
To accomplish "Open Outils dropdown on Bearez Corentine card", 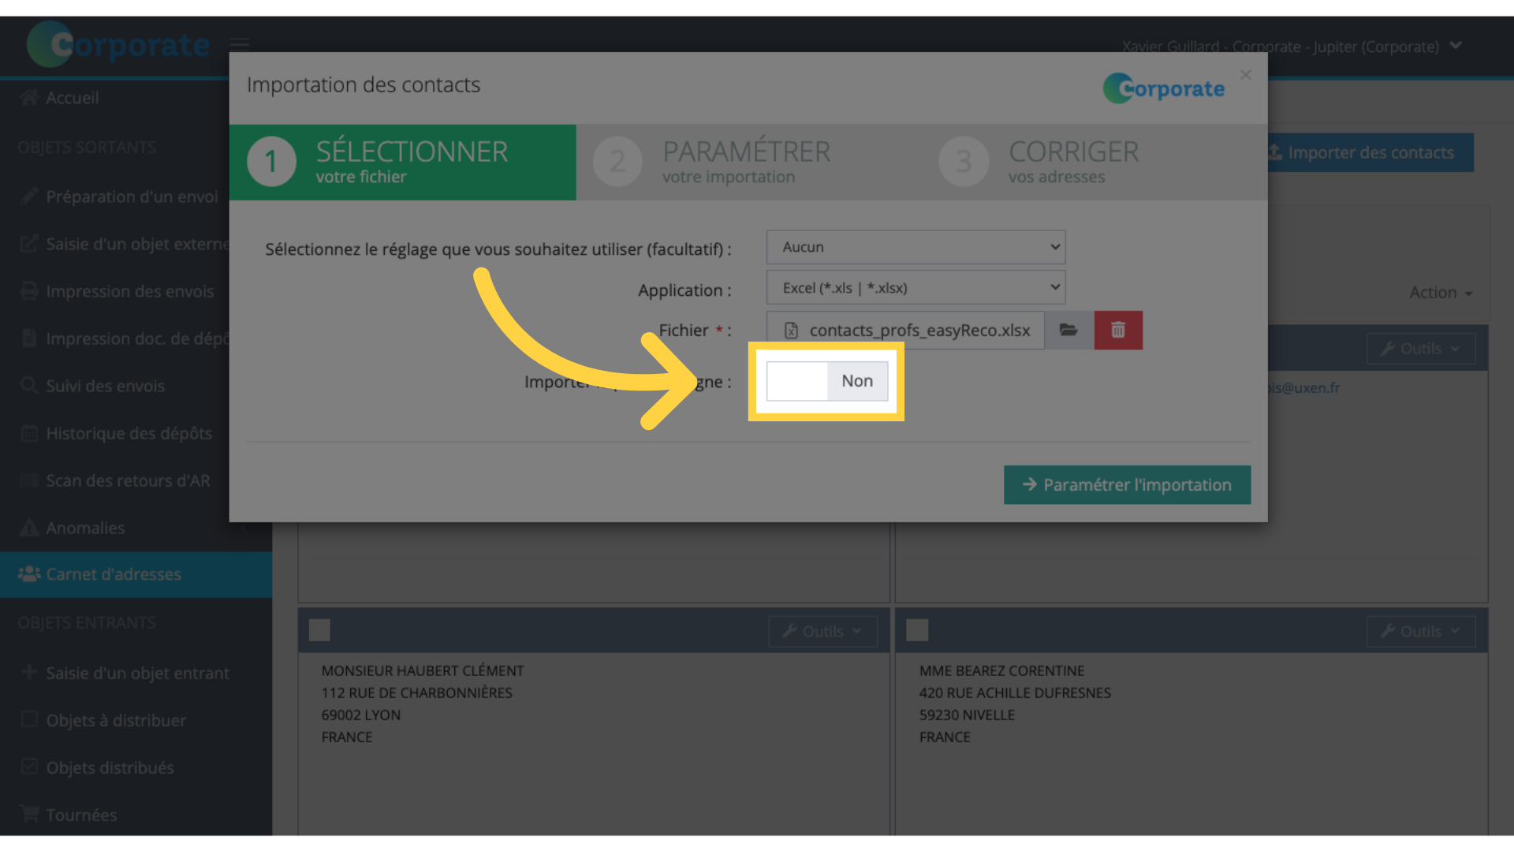I will tap(1420, 631).
